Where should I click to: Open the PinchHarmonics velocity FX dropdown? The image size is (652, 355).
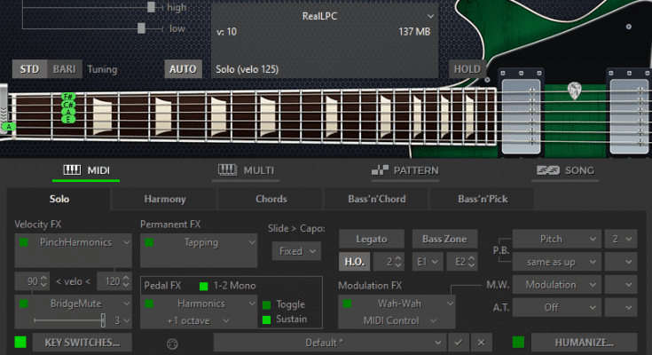coord(74,241)
